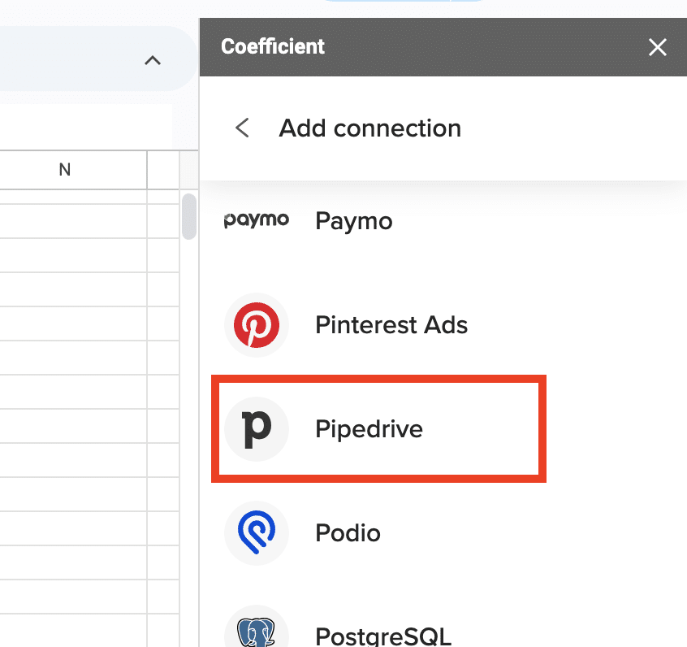Click the PostgreSQL elephant icon

pyautogui.click(x=256, y=631)
